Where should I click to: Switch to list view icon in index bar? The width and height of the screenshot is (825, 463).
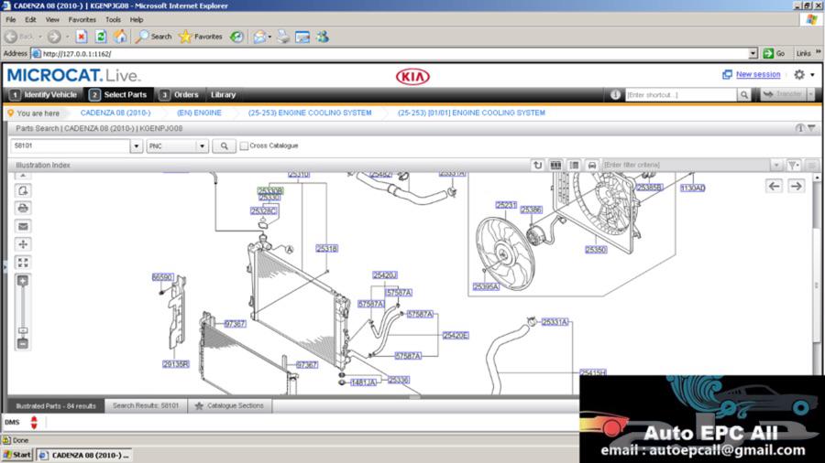click(x=574, y=165)
